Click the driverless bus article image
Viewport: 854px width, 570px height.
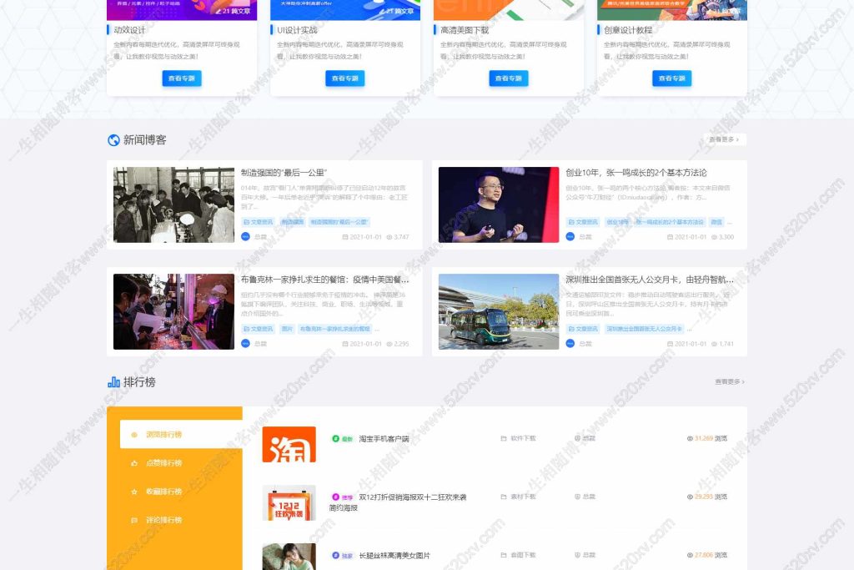click(x=498, y=312)
